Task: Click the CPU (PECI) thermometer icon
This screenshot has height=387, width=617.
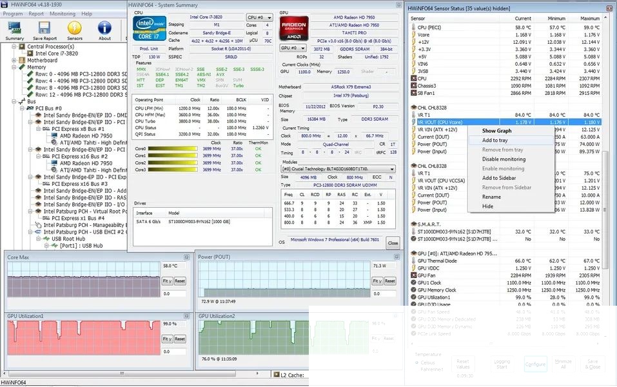Action: coord(413,27)
